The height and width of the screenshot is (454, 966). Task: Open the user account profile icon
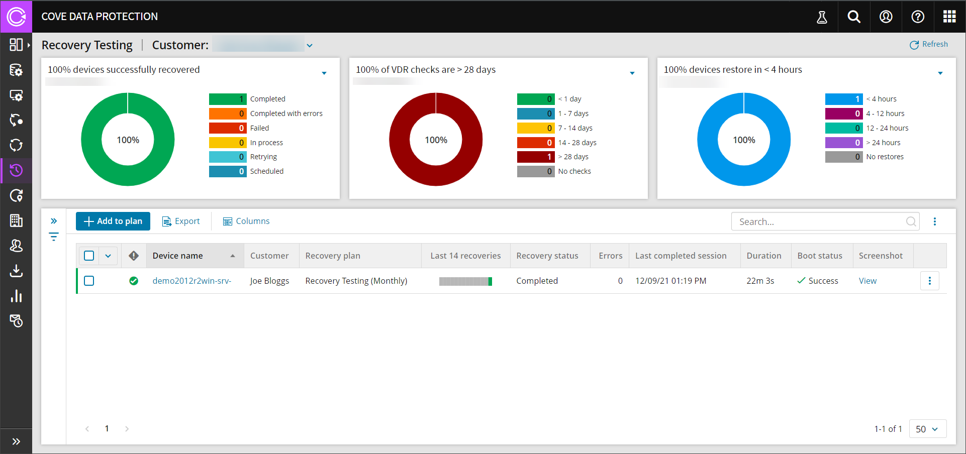[886, 17]
